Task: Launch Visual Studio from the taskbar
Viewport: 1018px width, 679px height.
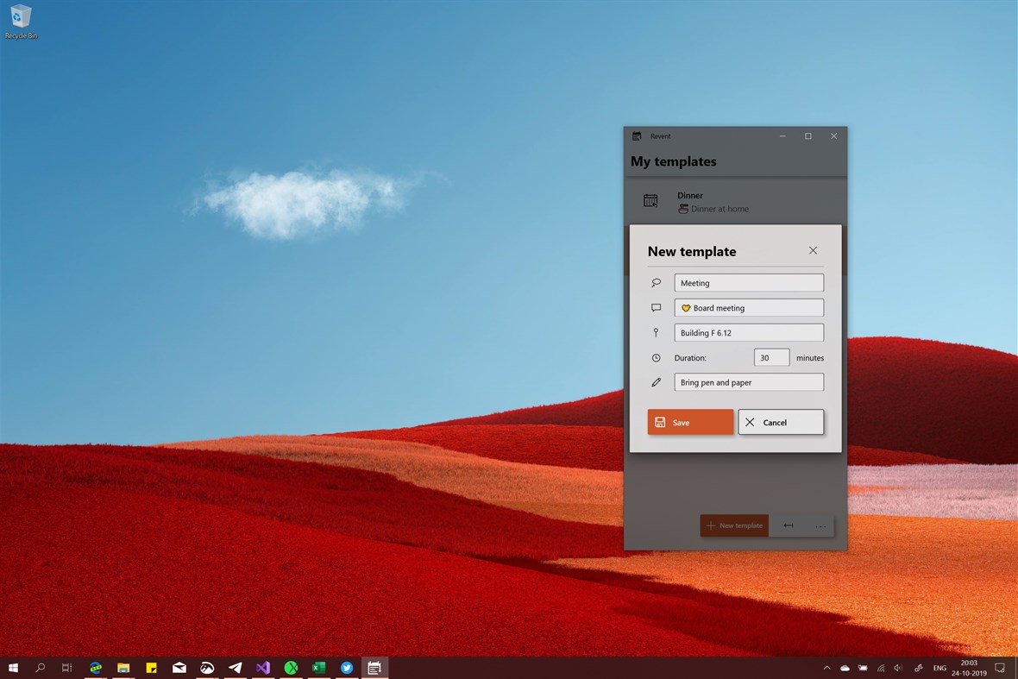Action: [x=263, y=667]
